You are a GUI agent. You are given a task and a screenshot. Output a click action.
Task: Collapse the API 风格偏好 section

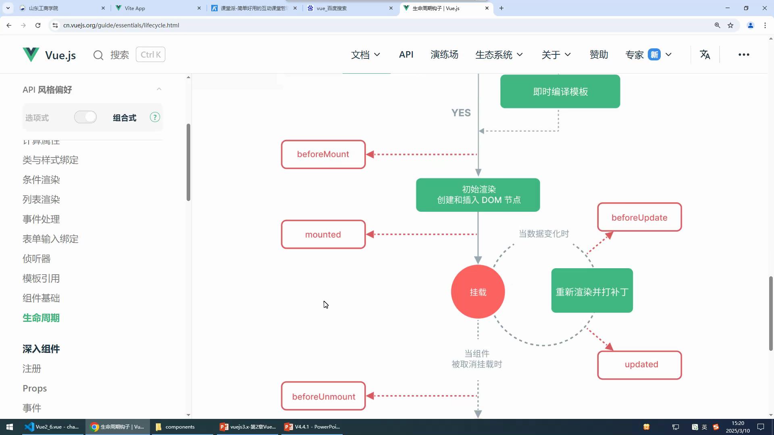159,89
